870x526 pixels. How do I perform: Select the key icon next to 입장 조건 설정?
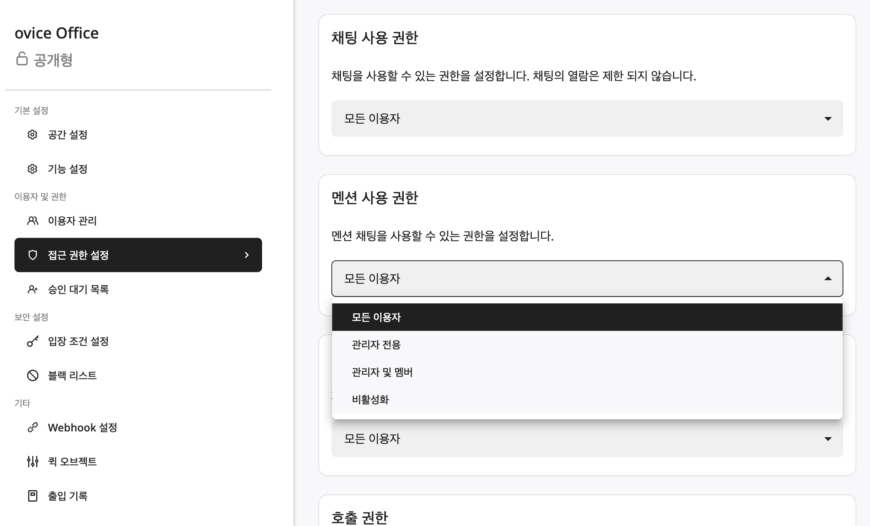32,342
